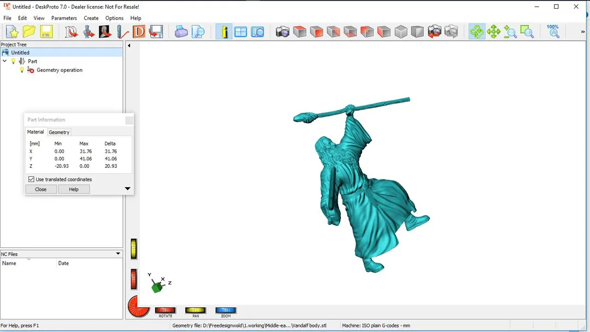
Task: Switch to the Geometry tab
Action: click(59, 132)
